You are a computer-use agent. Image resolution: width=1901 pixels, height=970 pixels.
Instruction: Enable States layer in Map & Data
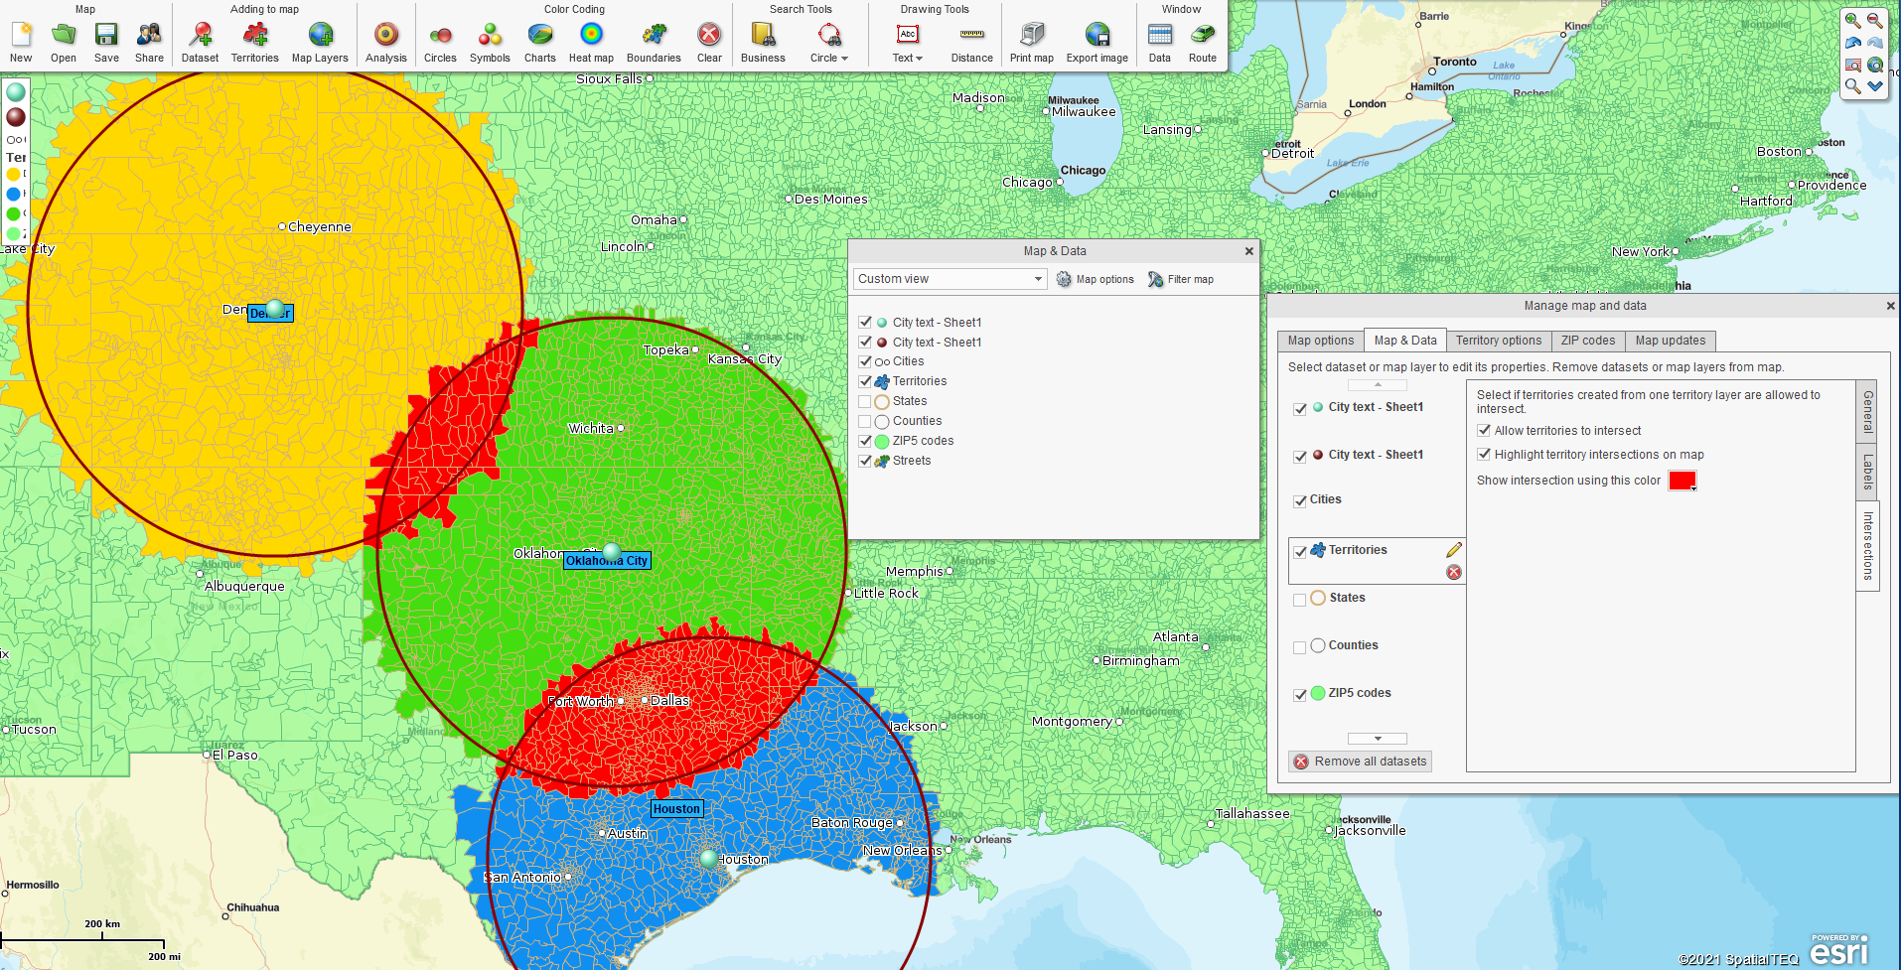[x=865, y=401]
